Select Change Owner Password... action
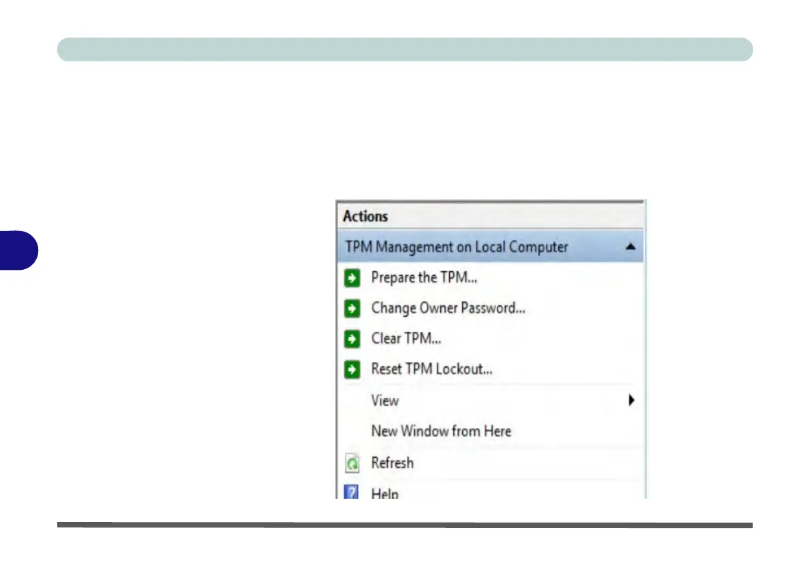Viewport: 811px width, 571px height. [x=448, y=308]
